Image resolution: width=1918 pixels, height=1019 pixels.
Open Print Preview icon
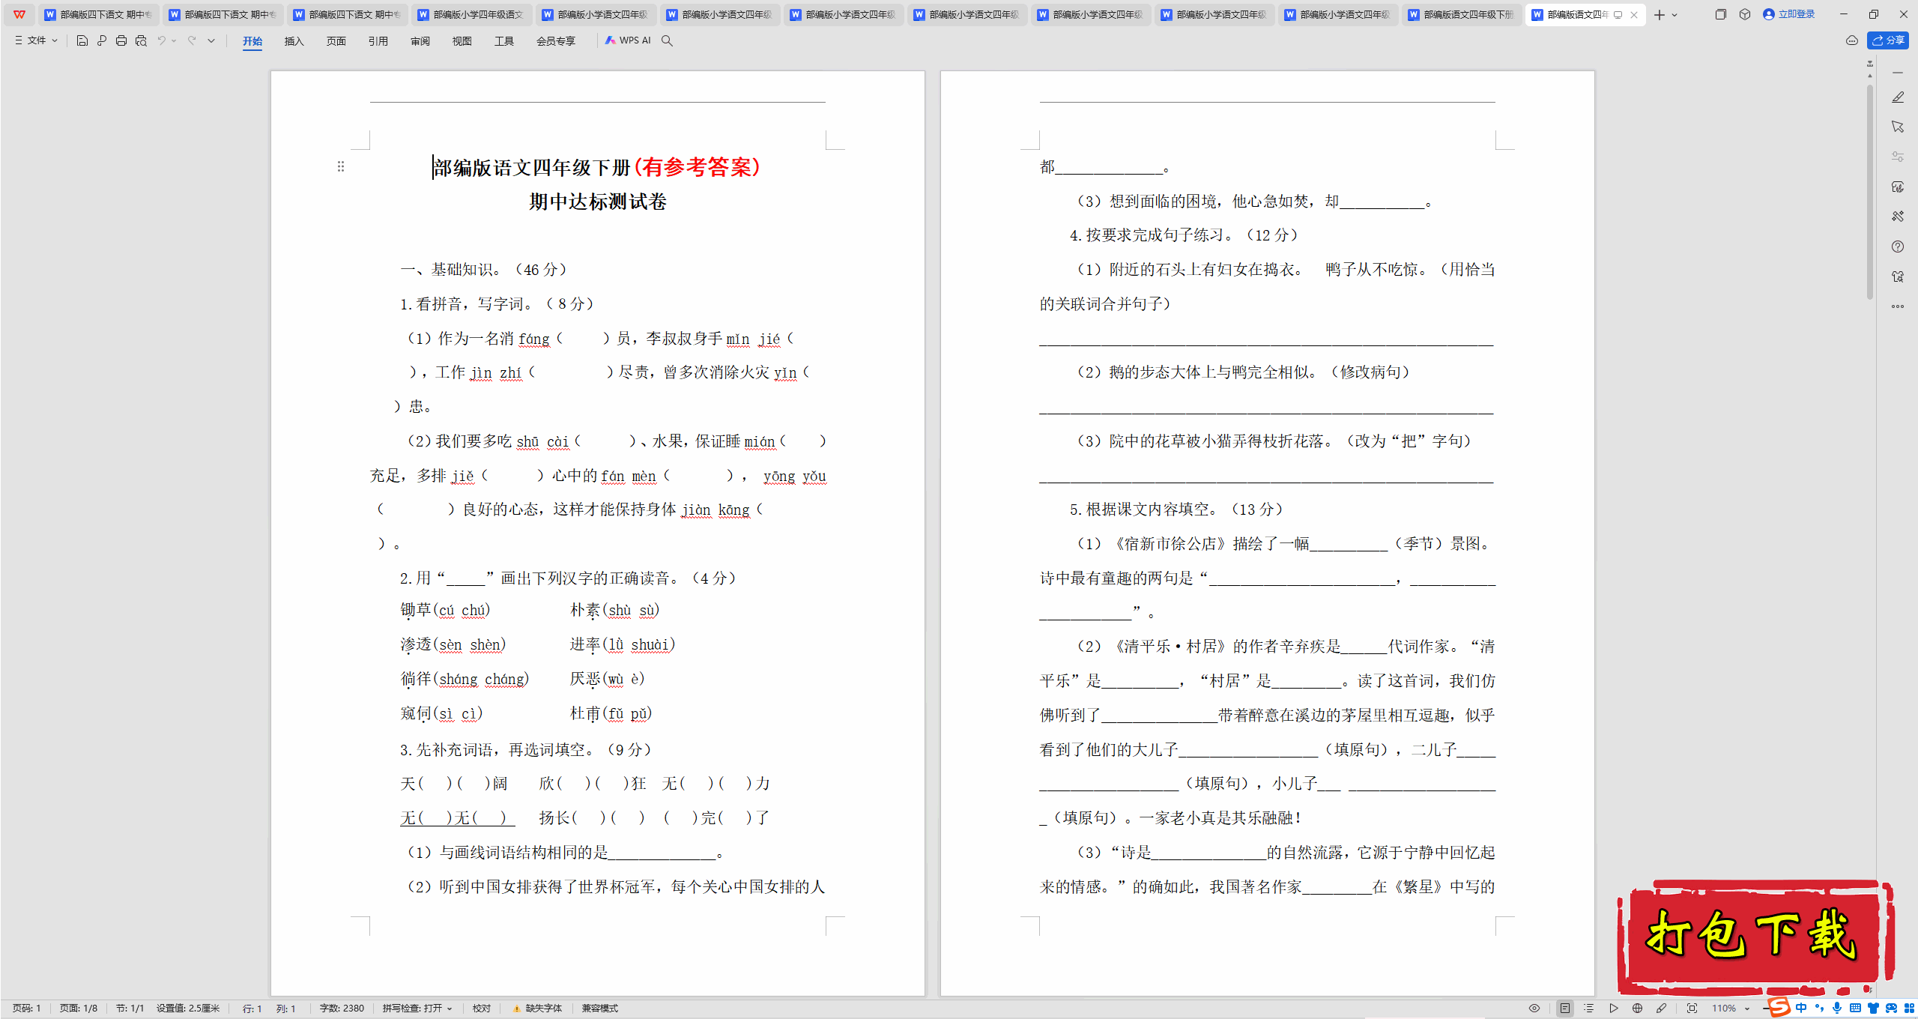pyautogui.click(x=141, y=40)
